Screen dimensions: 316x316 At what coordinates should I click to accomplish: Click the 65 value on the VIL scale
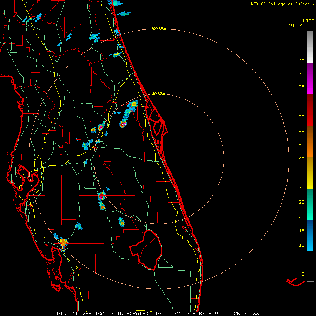(302, 87)
